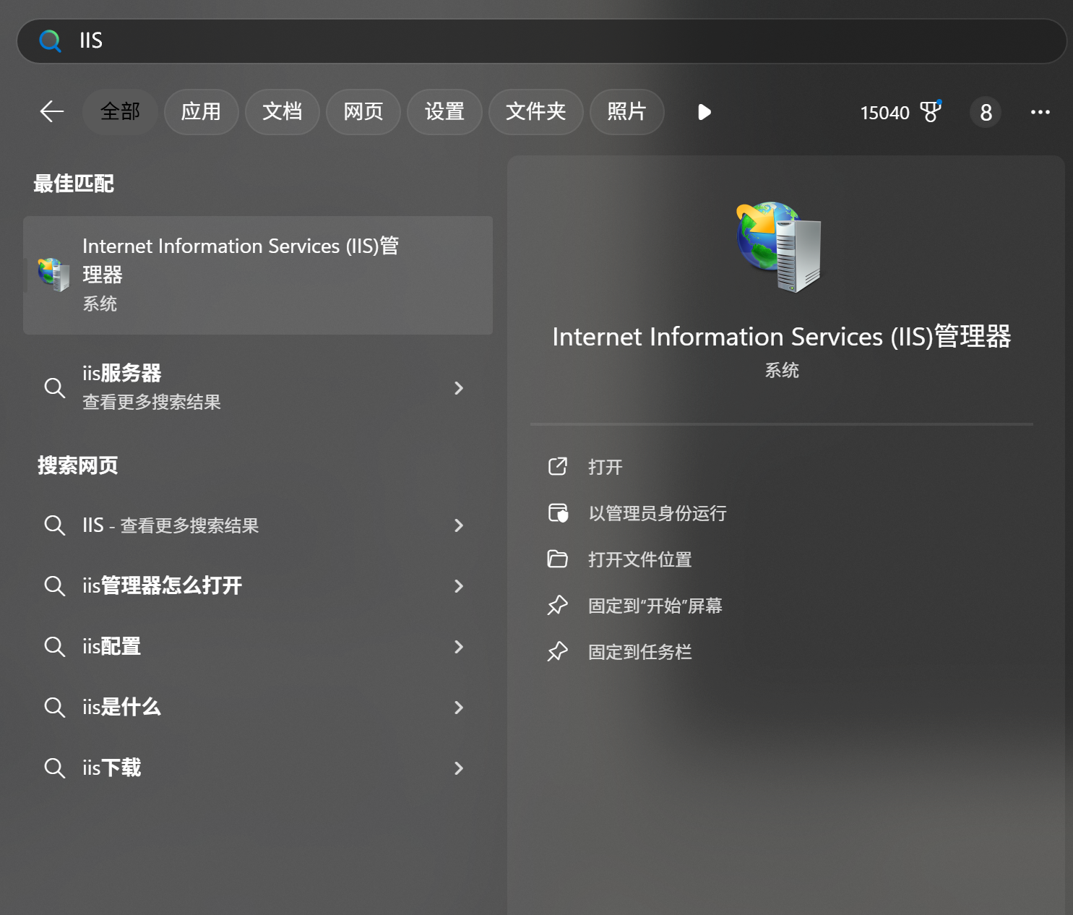Click IIS manager icon in best match
Viewport: 1073px width, 915px height.
(x=53, y=275)
